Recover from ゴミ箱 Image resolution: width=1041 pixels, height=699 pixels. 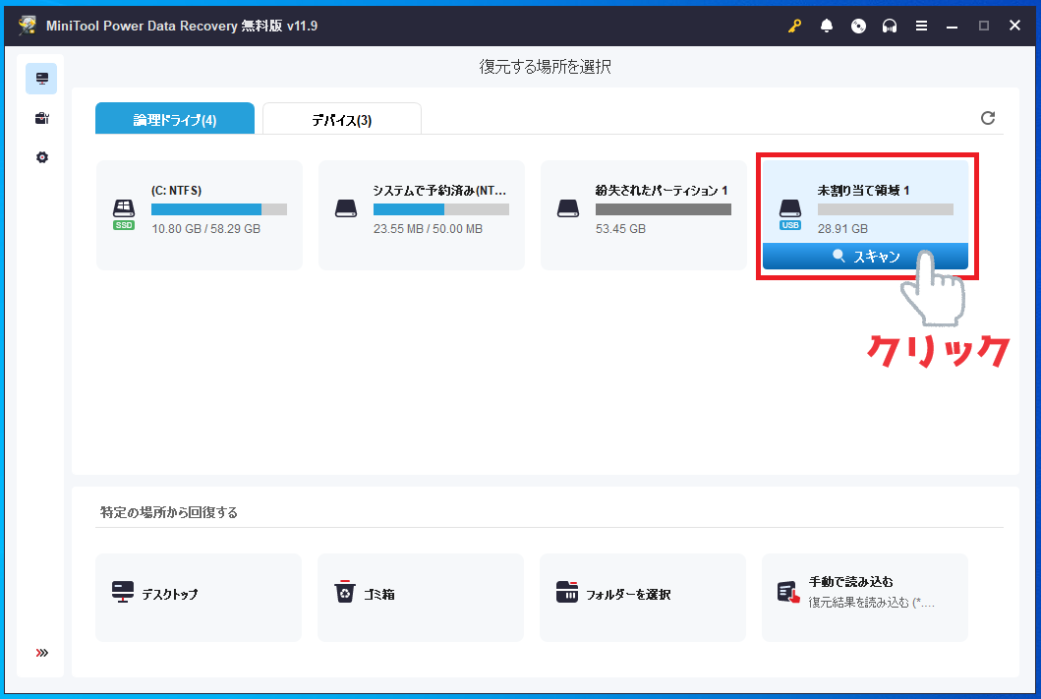tap(421, 598)
